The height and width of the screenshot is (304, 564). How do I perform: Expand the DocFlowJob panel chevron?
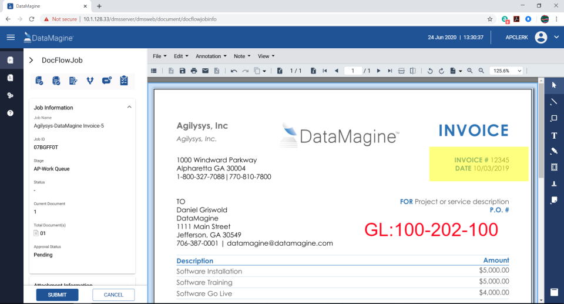[31, 60]
